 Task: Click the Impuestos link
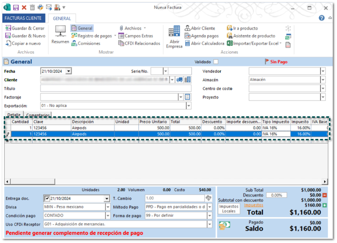point(253,205)
